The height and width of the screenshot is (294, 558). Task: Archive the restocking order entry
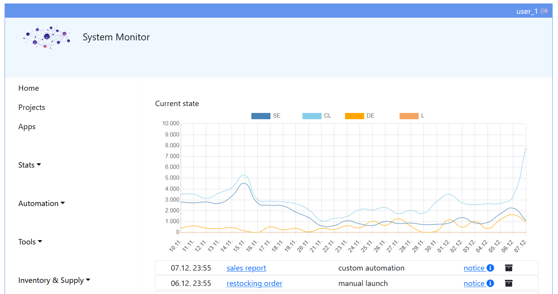(x=509, y=284)
